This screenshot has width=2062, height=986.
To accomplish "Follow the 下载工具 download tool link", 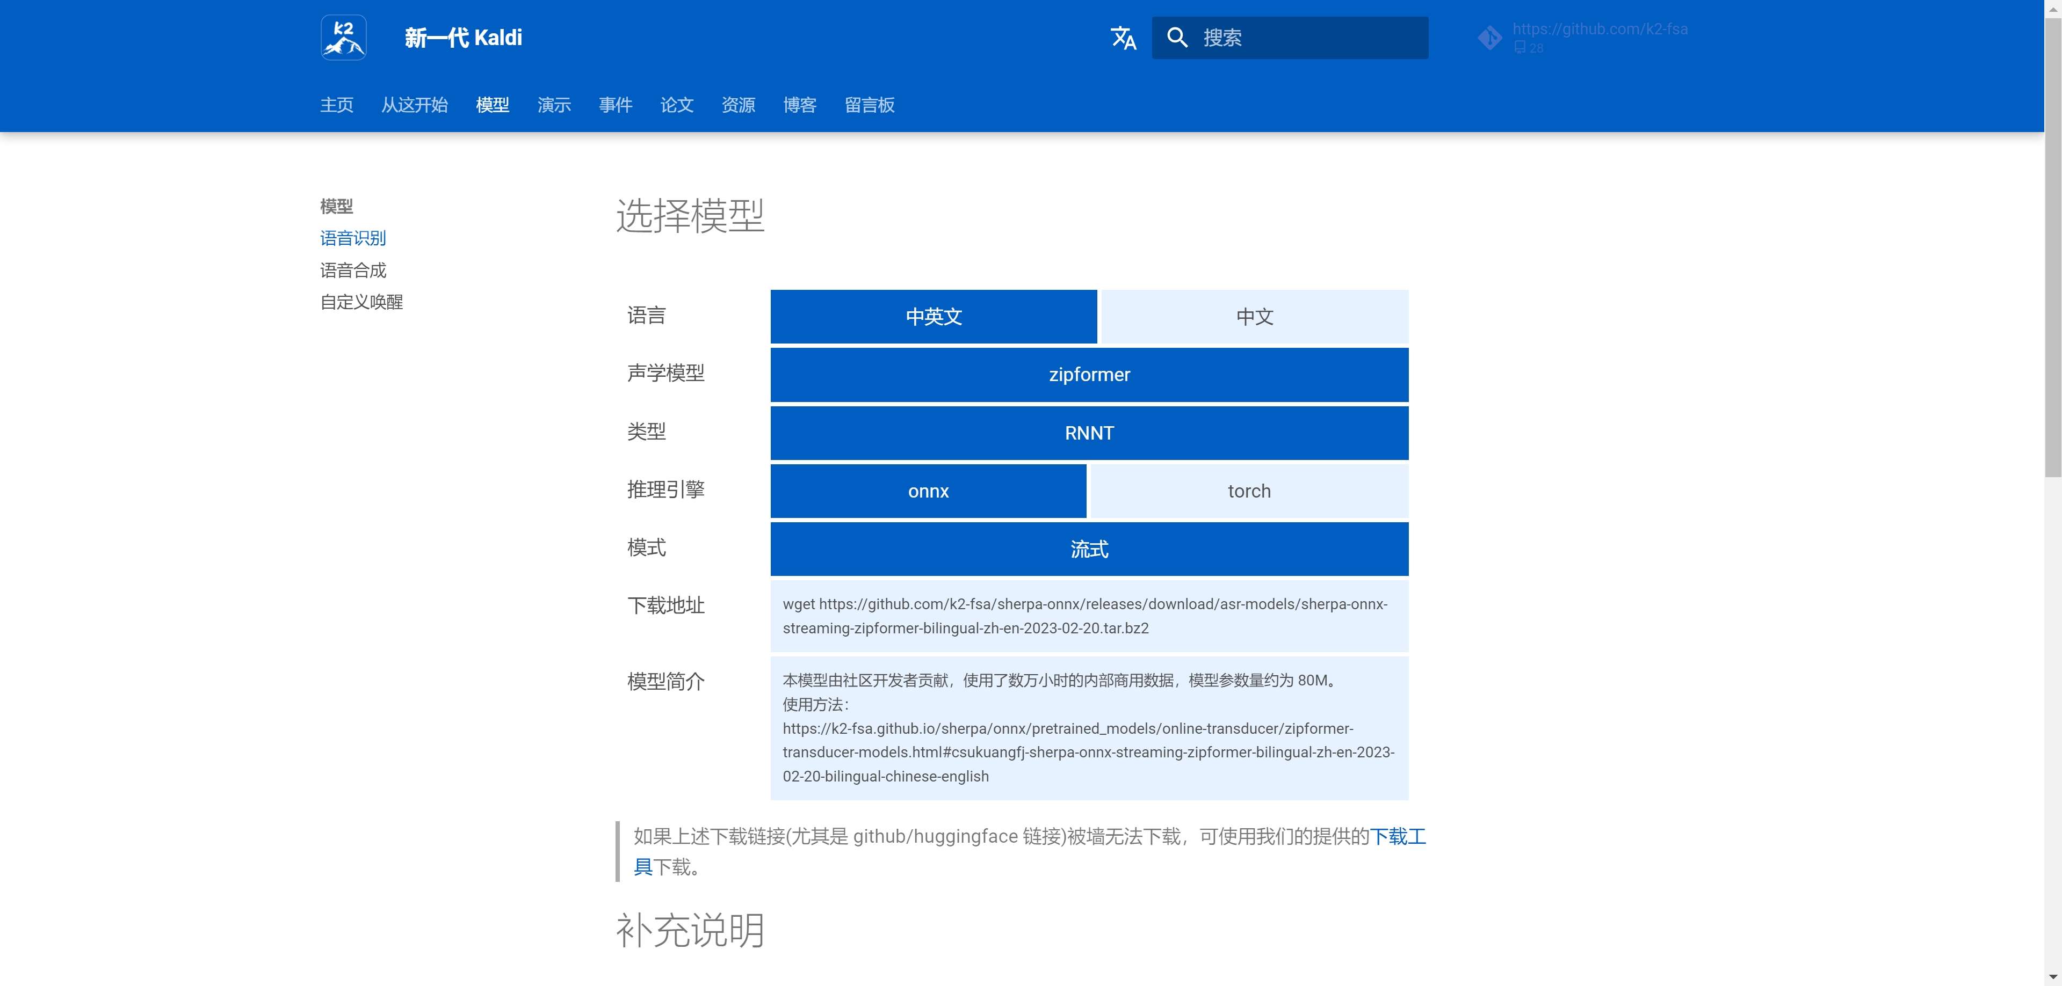I will 1398,836.
